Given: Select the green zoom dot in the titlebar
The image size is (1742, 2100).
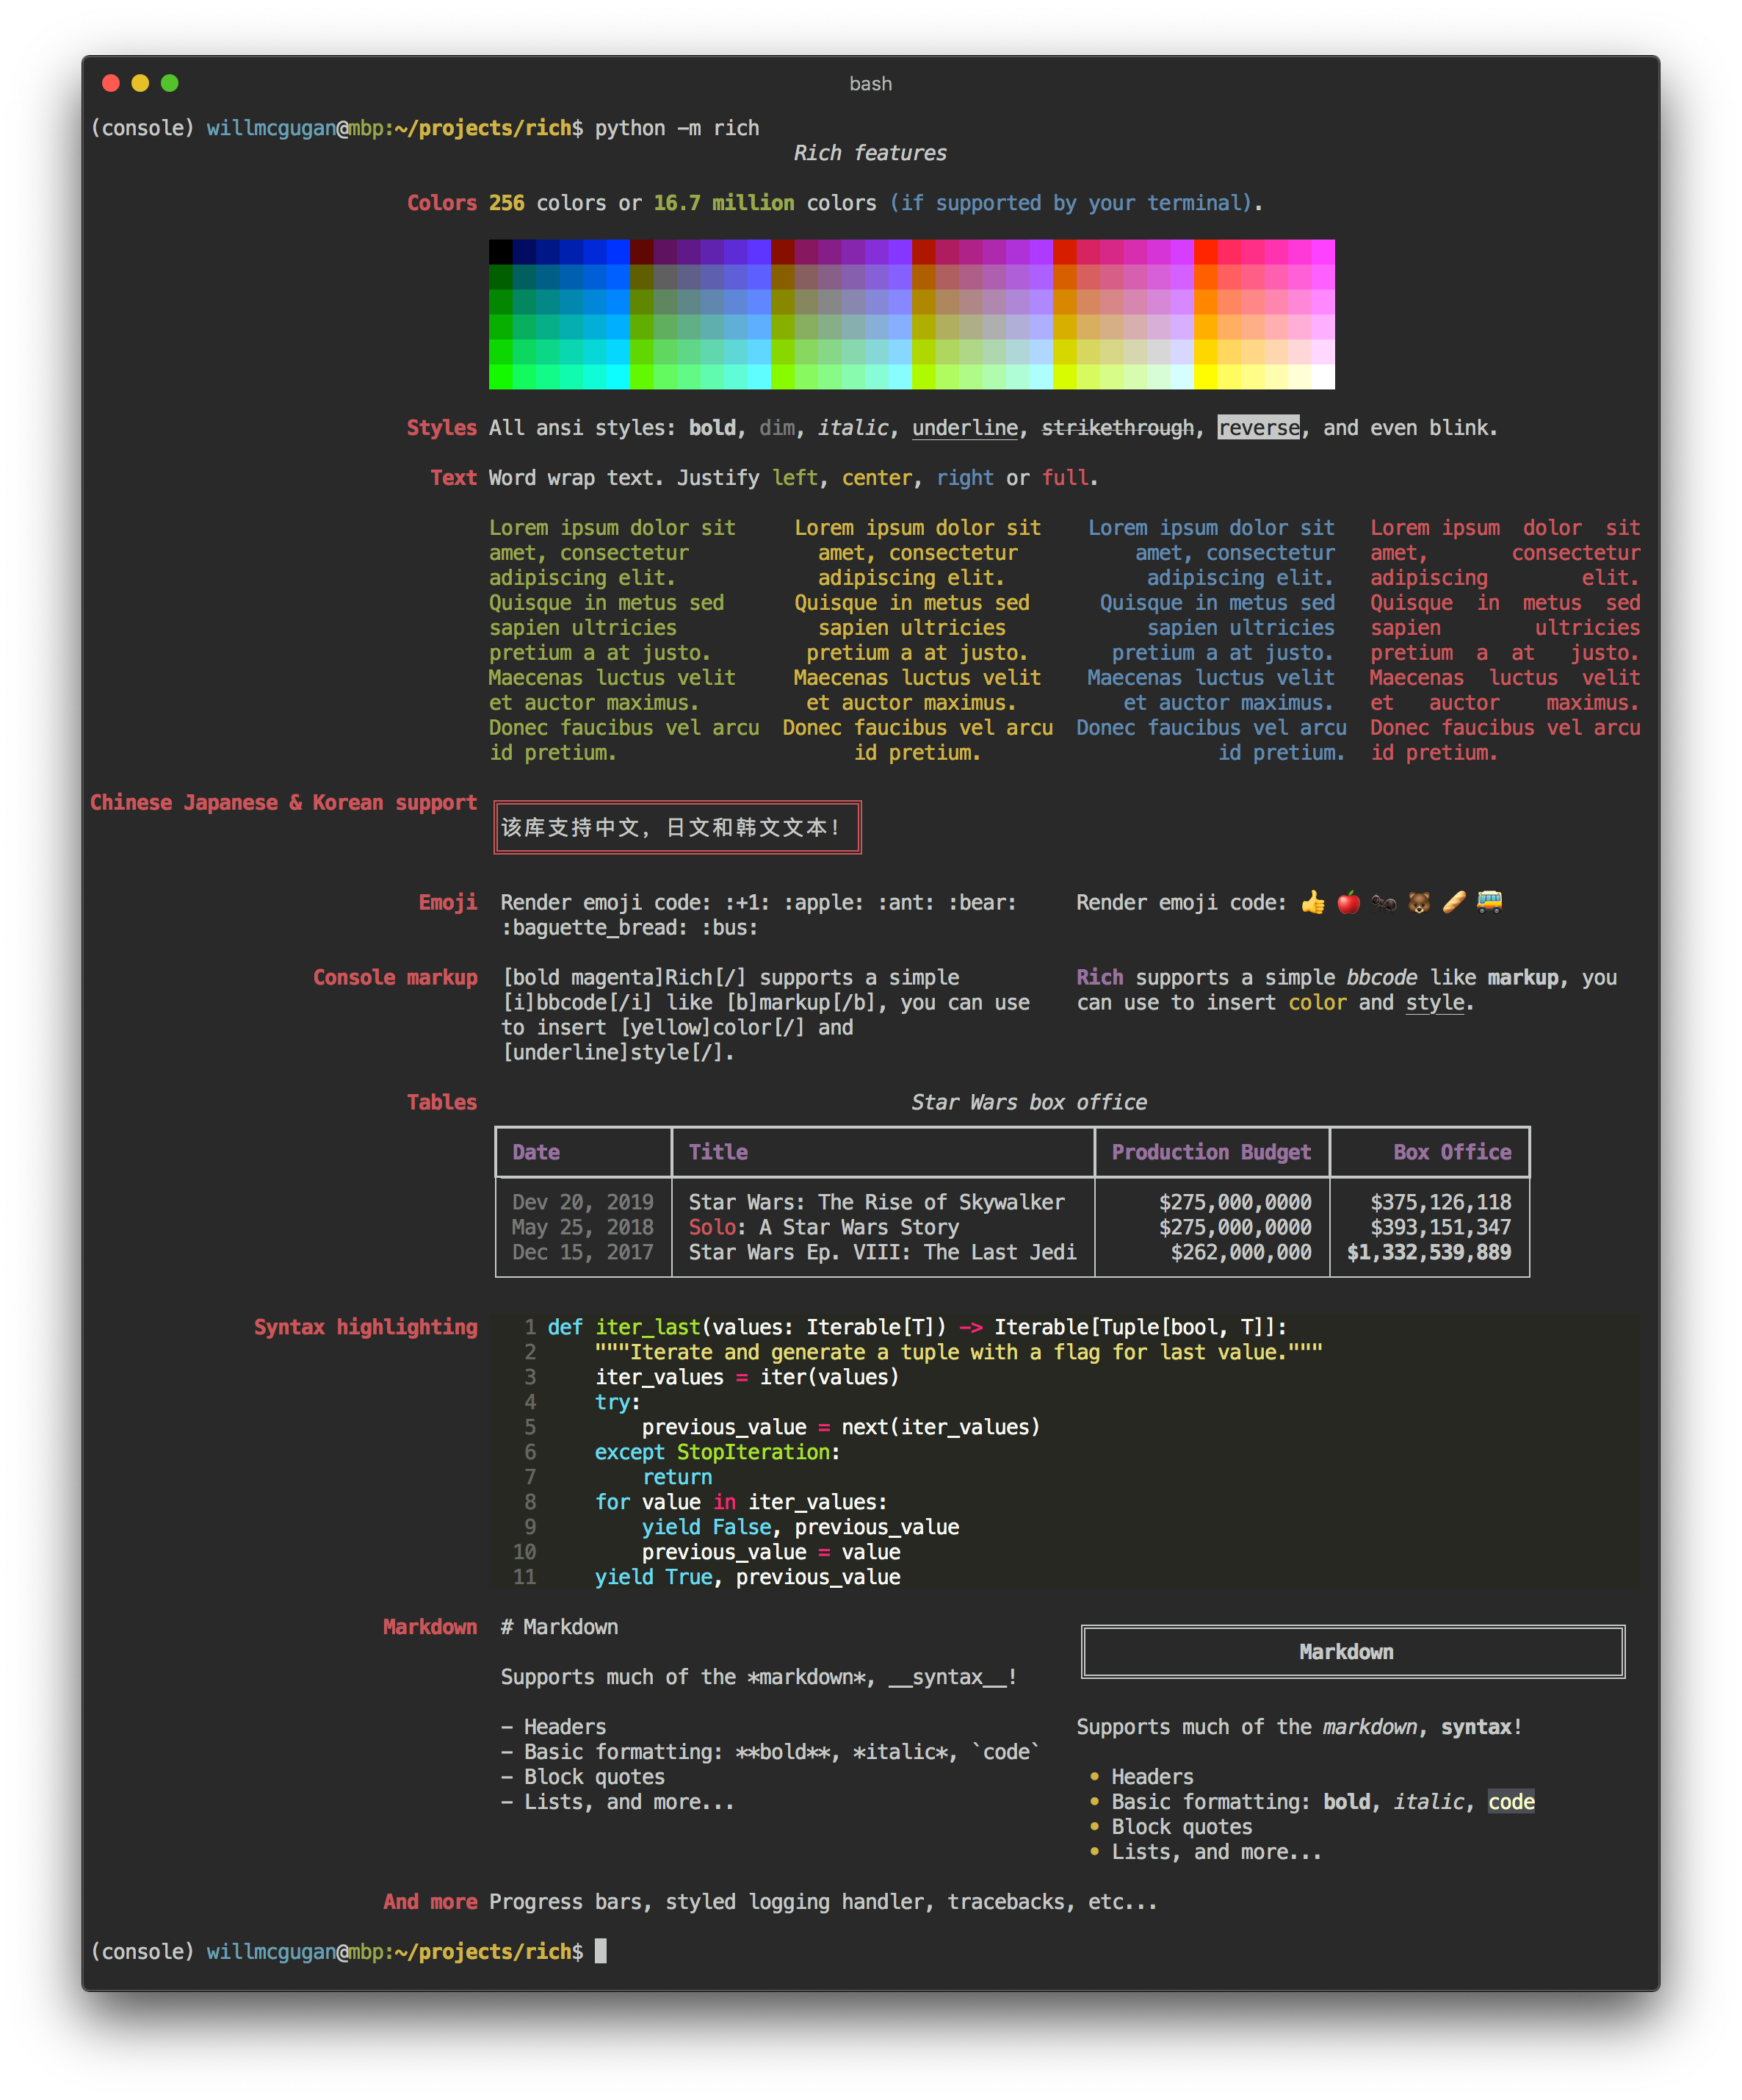Looking at the screenshot, I should 170,83.
